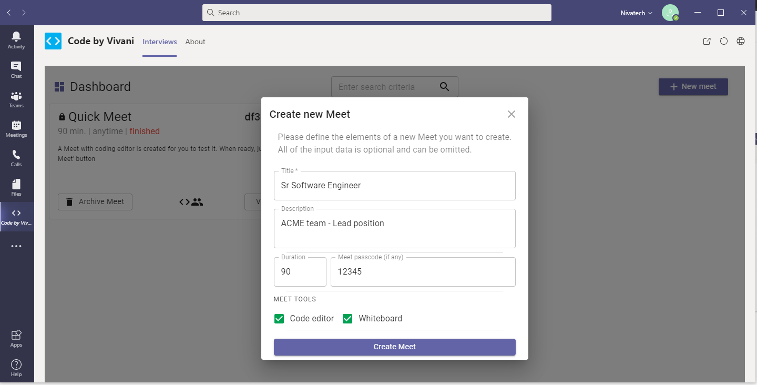Viewport: 757px width, 385px height.
Task: Click inside the Meet passcode field
Action: (x=423, y=271)
